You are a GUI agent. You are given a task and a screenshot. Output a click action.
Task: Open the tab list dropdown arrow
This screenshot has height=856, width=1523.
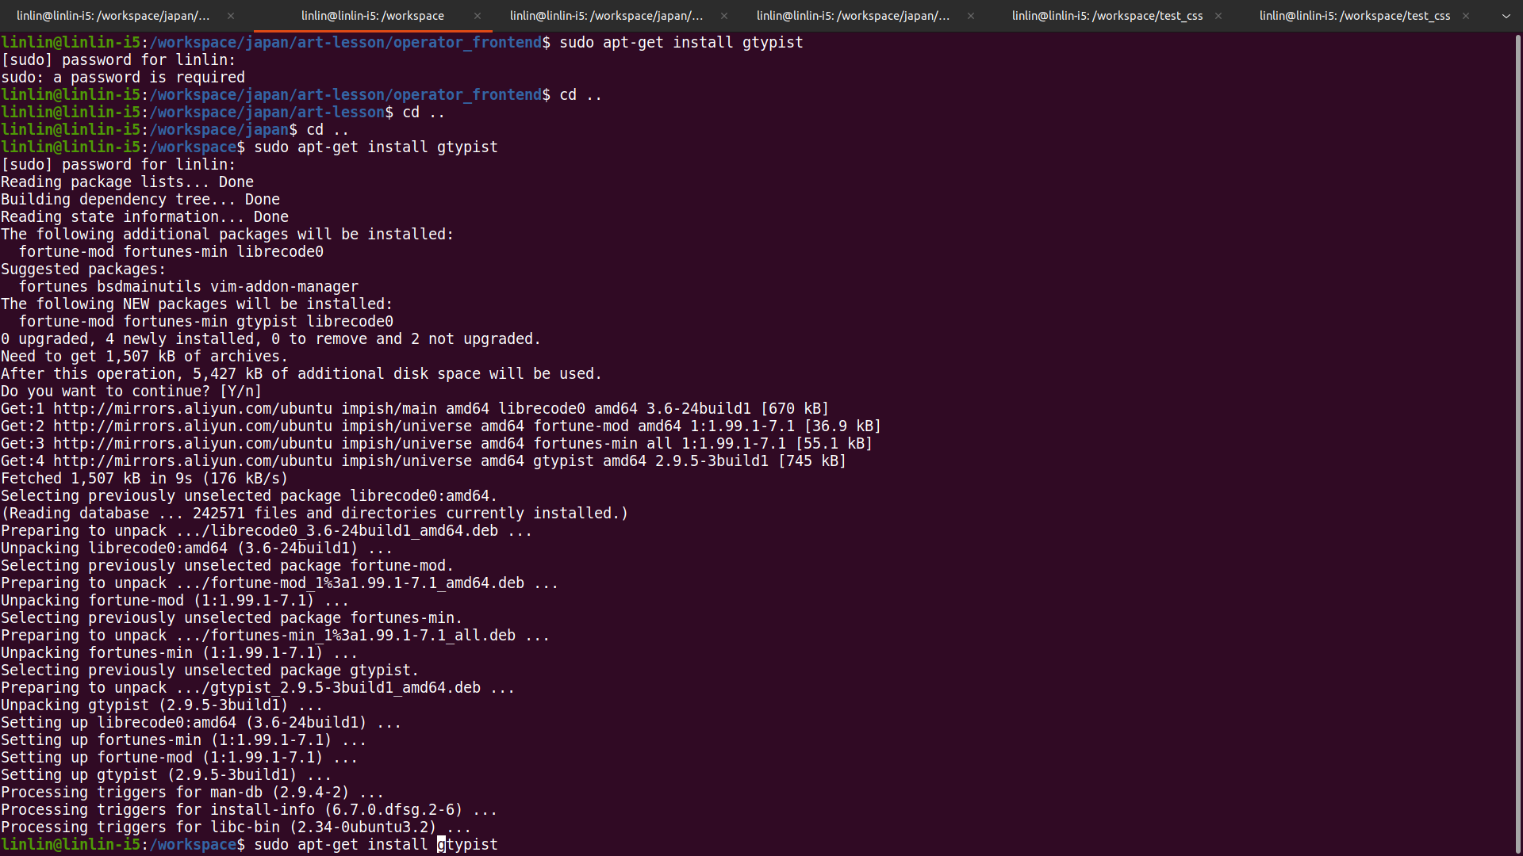tap(1506, 16)
